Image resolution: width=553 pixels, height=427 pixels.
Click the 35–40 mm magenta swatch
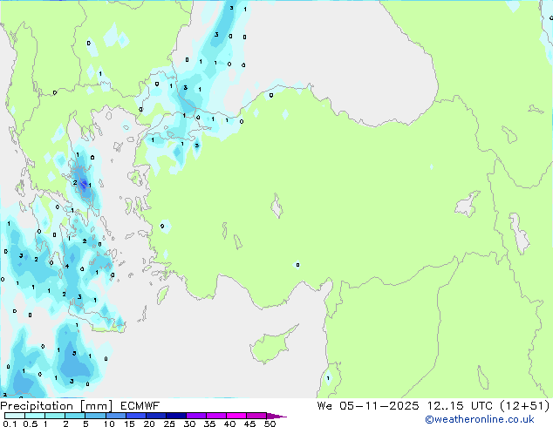coord(216,416)
